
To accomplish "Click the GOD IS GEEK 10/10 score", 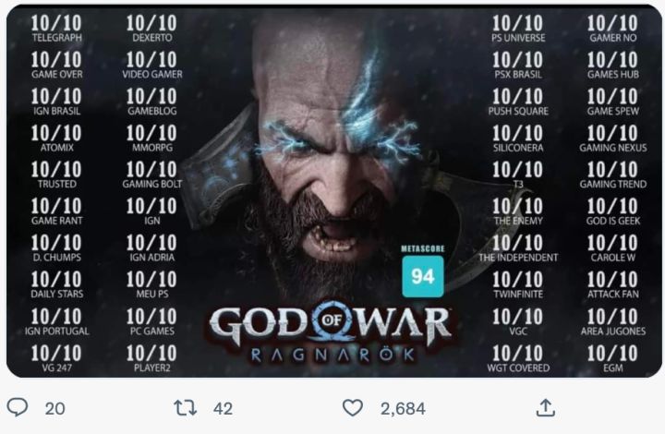I will (613, 211).
